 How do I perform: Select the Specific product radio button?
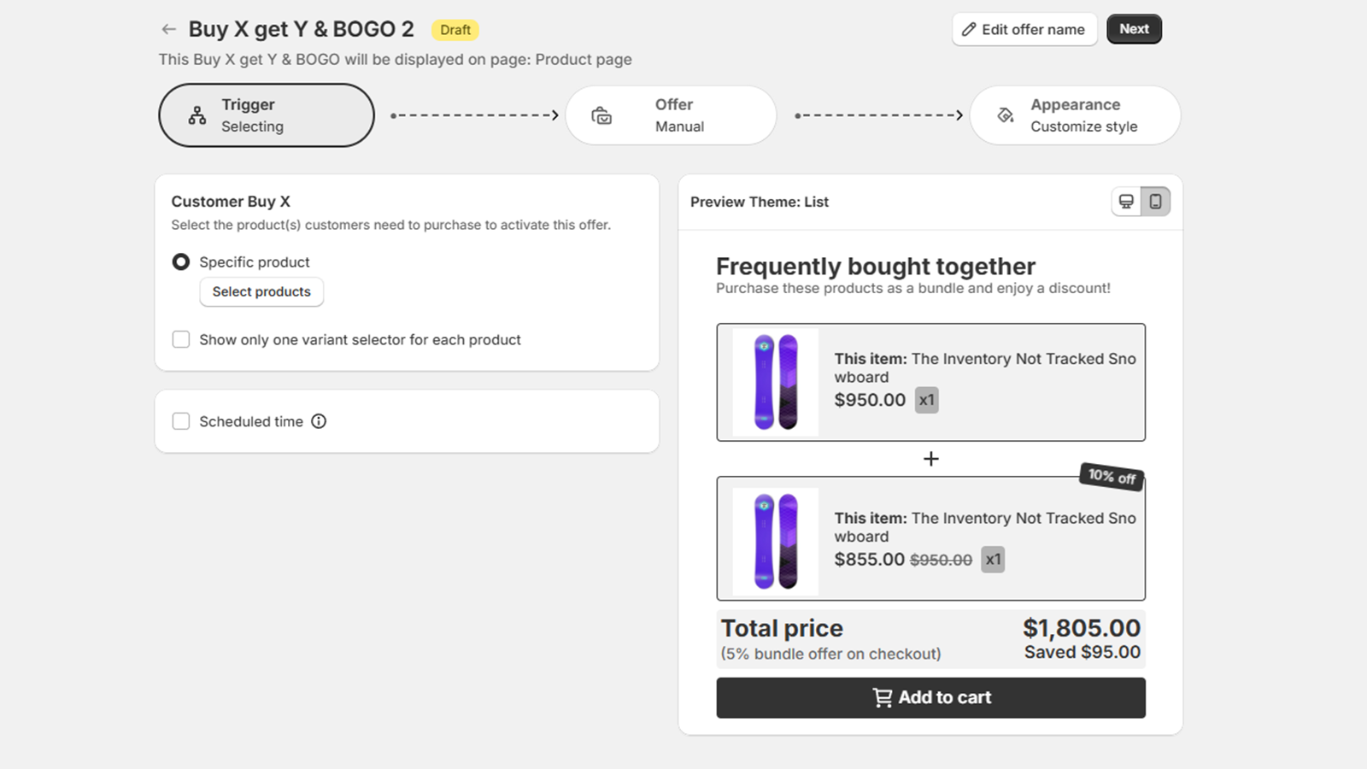point(181,262)
